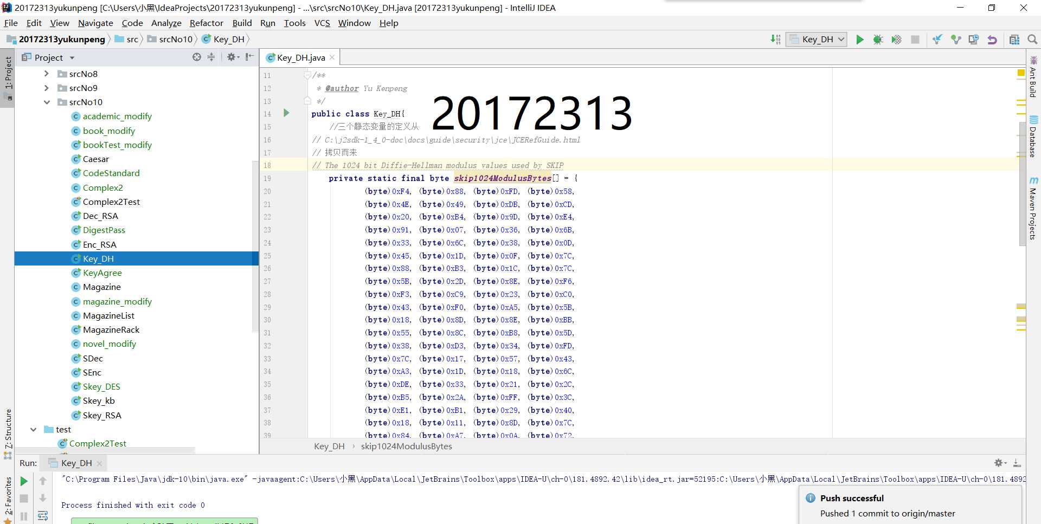
Task: Collapse the srcNo10 folder
Action: (x=47, y=102)
